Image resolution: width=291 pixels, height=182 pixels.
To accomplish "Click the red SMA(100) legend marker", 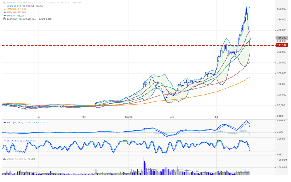I will tap(4, 12).
